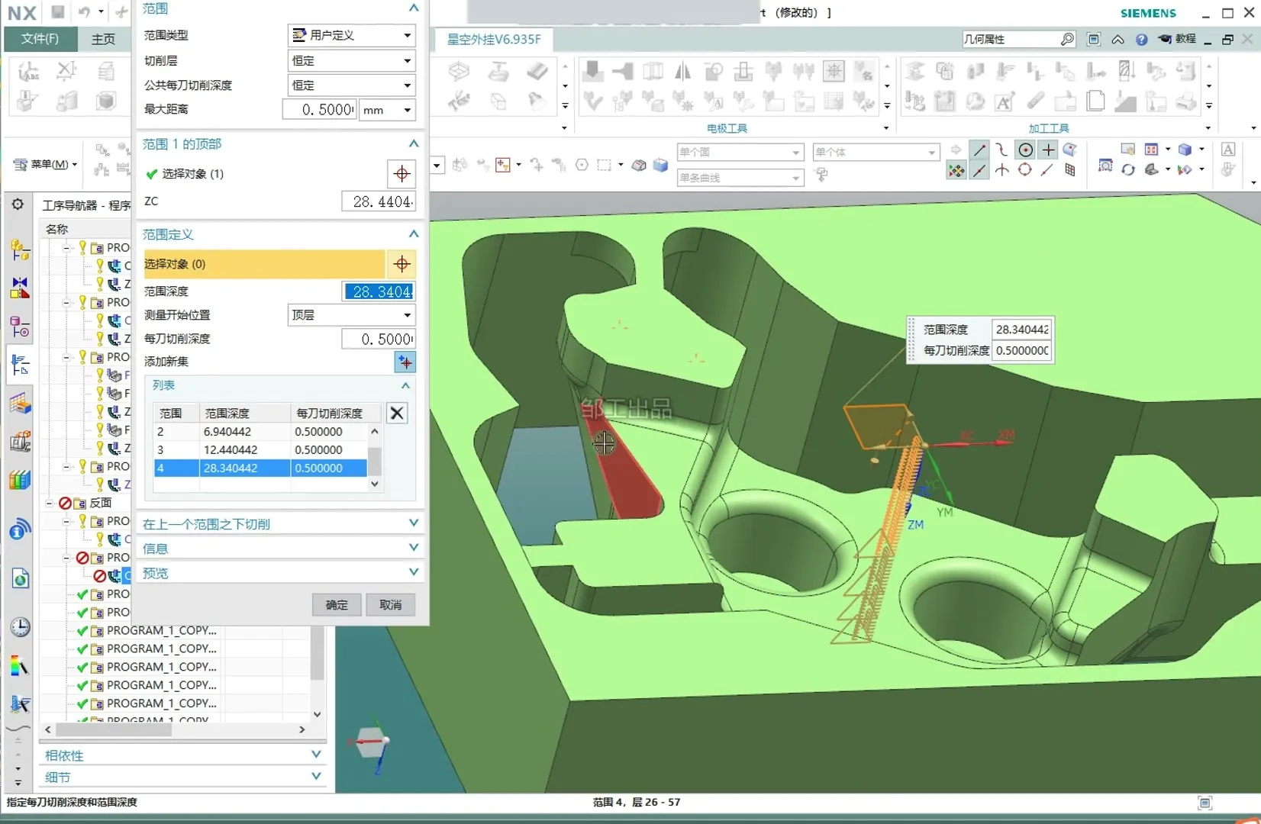Open the 文件(F) file menu
The height and width of the screenshot is (824, 1261).
(40, 39)
